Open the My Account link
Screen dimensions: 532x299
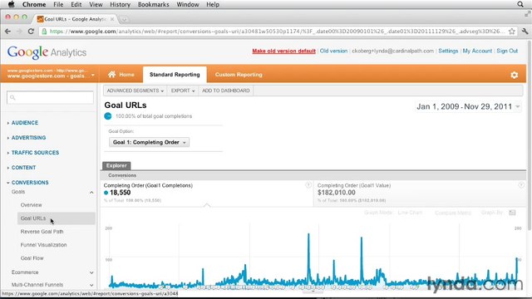[x=477, y=51]
